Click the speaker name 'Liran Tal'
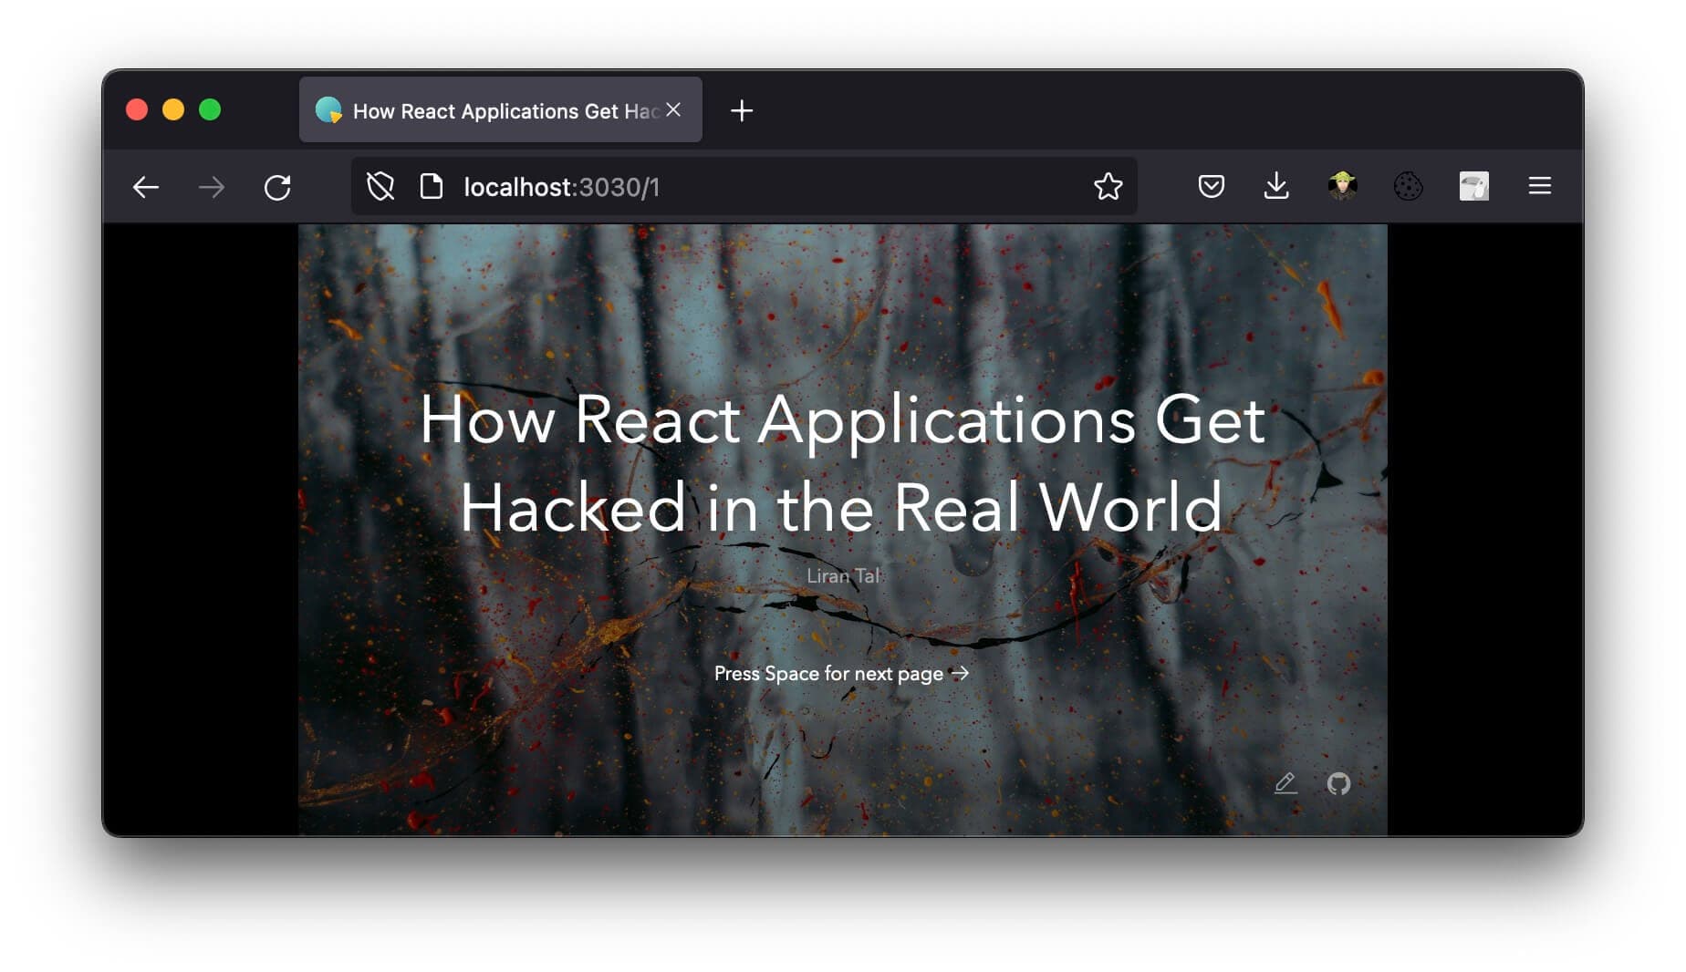This screenshot has height=972, width=1686. [841, 575]
